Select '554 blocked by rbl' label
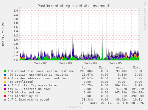Image resolution: width=148 pixels, height=110 pixels. click(x=24, y=96)
